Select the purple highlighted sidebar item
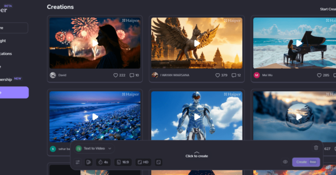This screenshot has height=175, width=336. [x=14, y=92]
